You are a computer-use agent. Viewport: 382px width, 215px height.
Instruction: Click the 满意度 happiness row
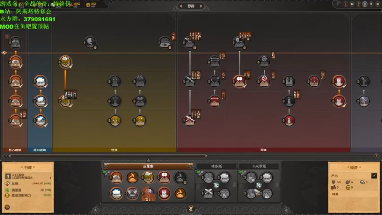tap(28, 190)
